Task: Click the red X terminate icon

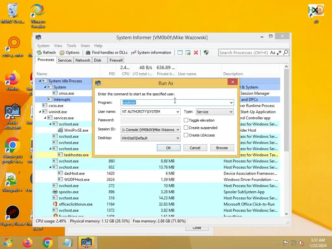Action: pyautogui.click(x=196, y=53)
